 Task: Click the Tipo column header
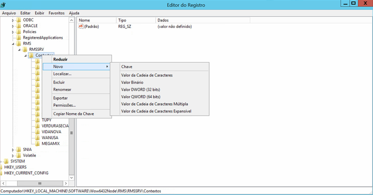point(136,20)
